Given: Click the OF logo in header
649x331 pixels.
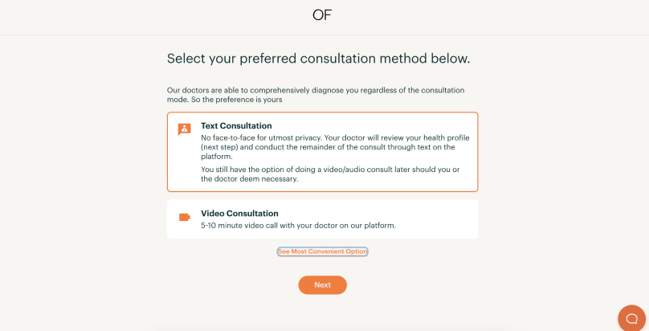Looking at the screenshot, I should click(x=322, y=15).
